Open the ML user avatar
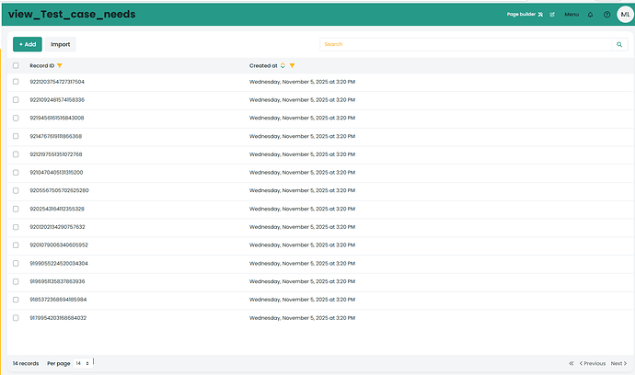Viewport: 635px width, 375px height. click(625, 15)
